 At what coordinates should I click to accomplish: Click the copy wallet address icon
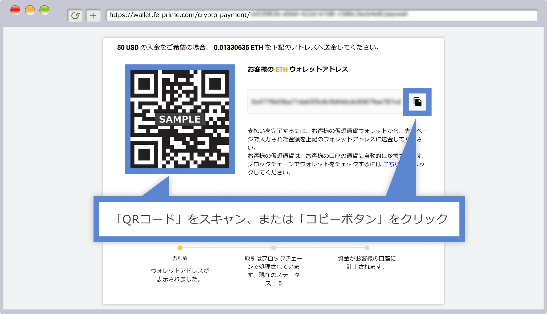[x=418, y=102]
